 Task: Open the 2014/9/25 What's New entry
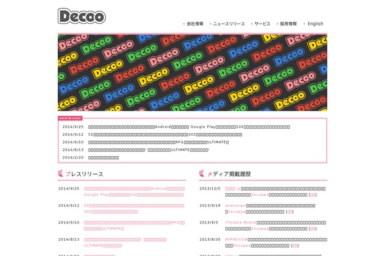(189, 127)
